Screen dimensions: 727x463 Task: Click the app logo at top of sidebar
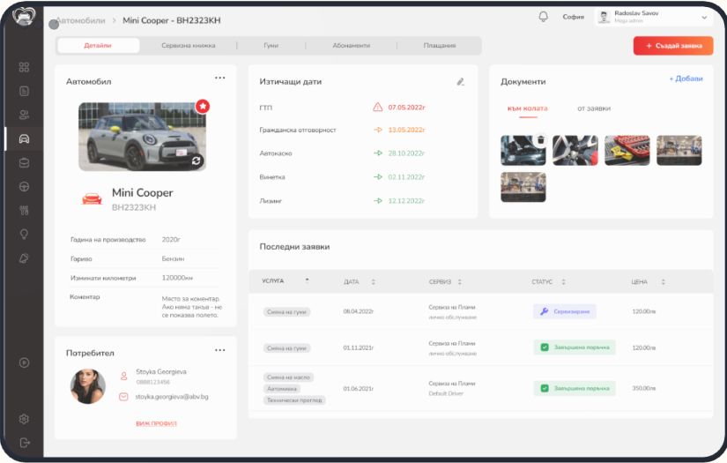point(24,17)
